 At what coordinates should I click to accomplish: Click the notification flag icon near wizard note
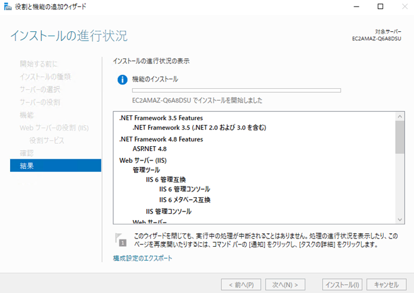point(121,240)
